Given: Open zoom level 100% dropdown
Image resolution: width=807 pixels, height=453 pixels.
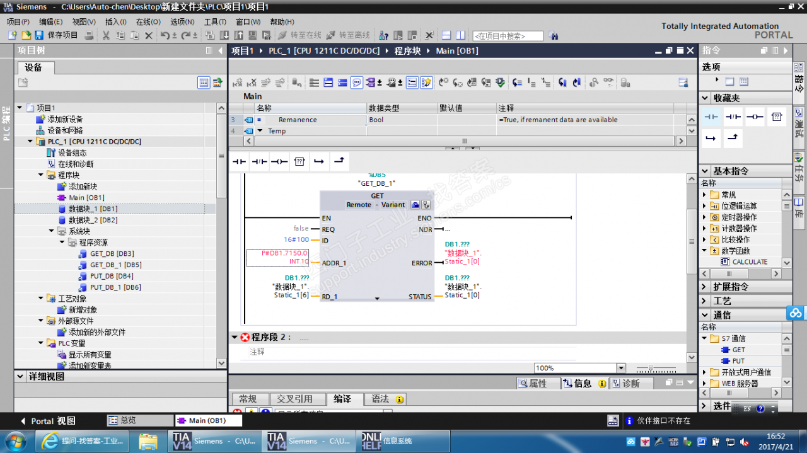Looking at the screenshot, I should (x=621, y=368).
